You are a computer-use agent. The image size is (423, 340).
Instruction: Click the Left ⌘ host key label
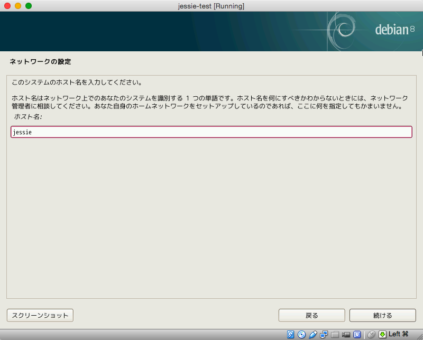tap(399, 334)
